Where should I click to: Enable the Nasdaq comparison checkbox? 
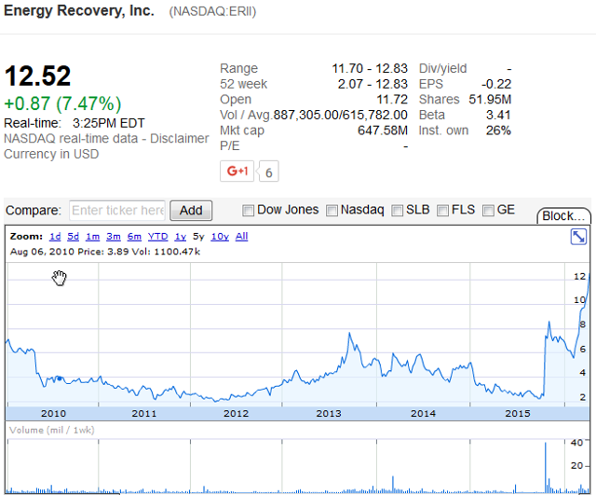[x=332, y=211]
